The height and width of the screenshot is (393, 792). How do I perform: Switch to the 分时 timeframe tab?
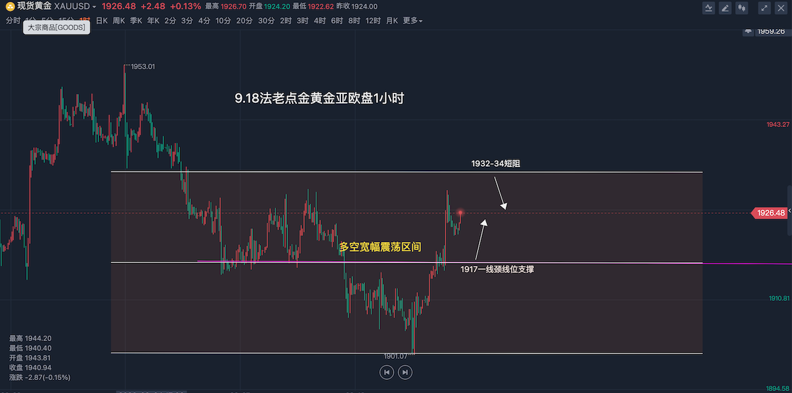click(13, 20)
